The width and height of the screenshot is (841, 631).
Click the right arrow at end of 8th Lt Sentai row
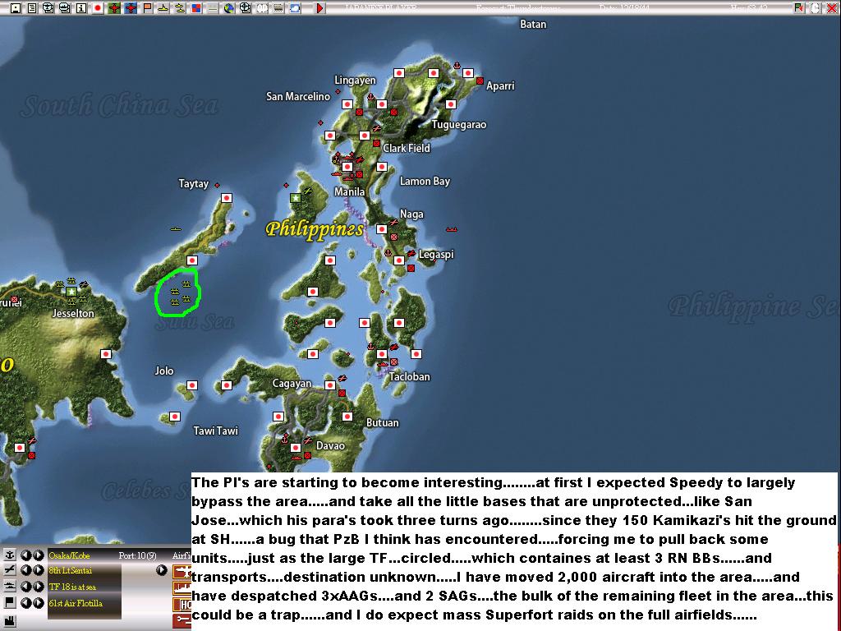point(162,570)
